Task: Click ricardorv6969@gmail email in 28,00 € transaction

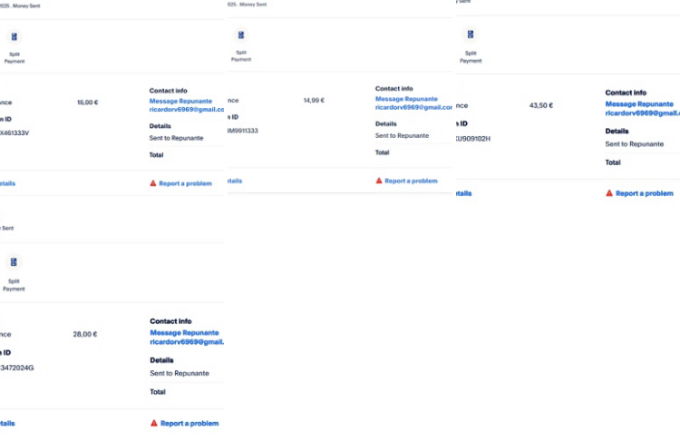Action: coord(187,341)
